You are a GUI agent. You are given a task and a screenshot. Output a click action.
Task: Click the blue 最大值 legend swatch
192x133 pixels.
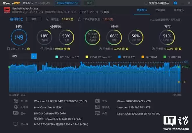(119, 57)
